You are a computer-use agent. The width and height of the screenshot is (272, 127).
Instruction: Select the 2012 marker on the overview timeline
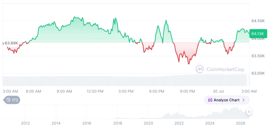point(25,123)
